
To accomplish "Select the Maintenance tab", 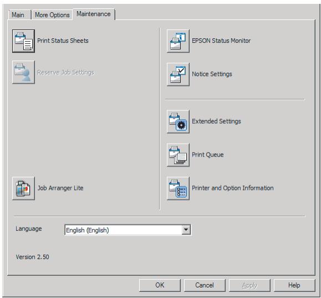I will [94, 14].
